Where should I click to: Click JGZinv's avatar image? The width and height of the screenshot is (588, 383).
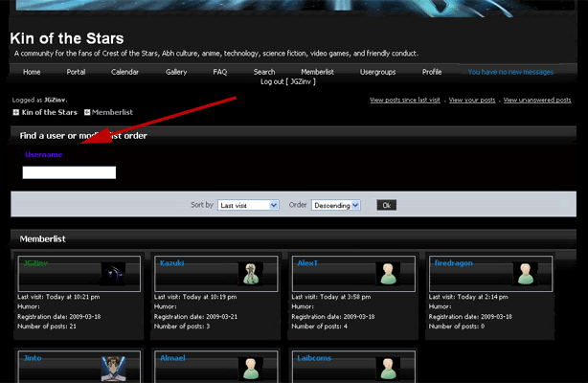point(114,274)
